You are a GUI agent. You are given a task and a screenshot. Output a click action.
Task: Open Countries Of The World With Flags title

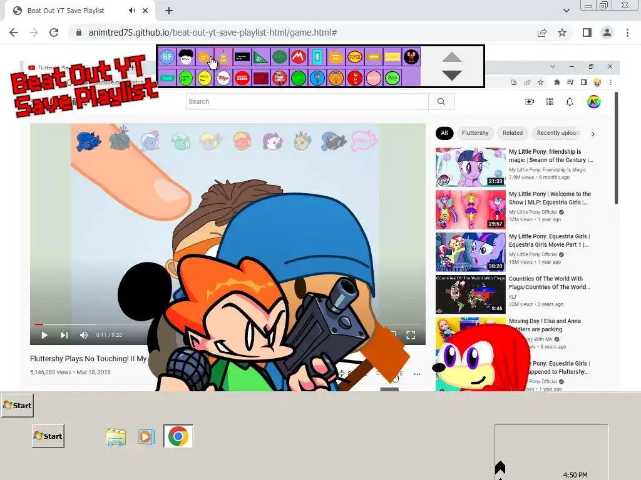[x=549, y=283]
